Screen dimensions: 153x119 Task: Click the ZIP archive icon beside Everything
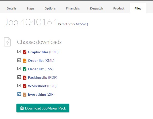(x=25, y=95)
